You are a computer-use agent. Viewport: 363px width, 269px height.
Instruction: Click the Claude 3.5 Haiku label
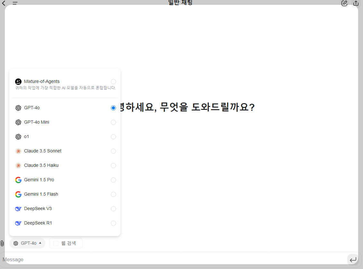coord(41,165)
